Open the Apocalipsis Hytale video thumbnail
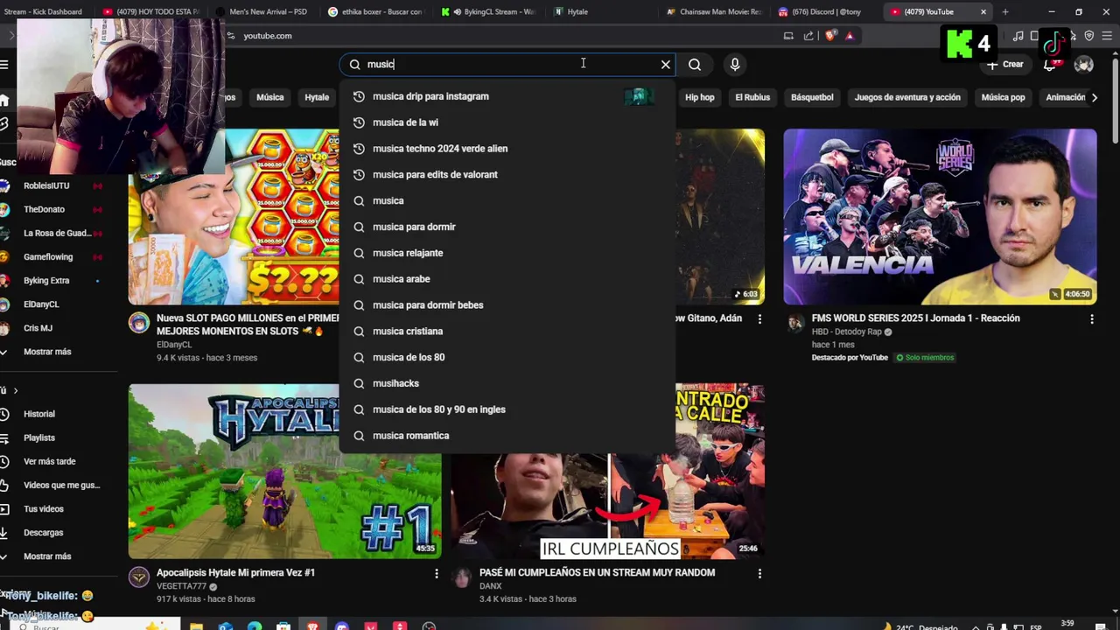Image resolution: width=1120 pixels, height=630 pixels. (284, 471)
